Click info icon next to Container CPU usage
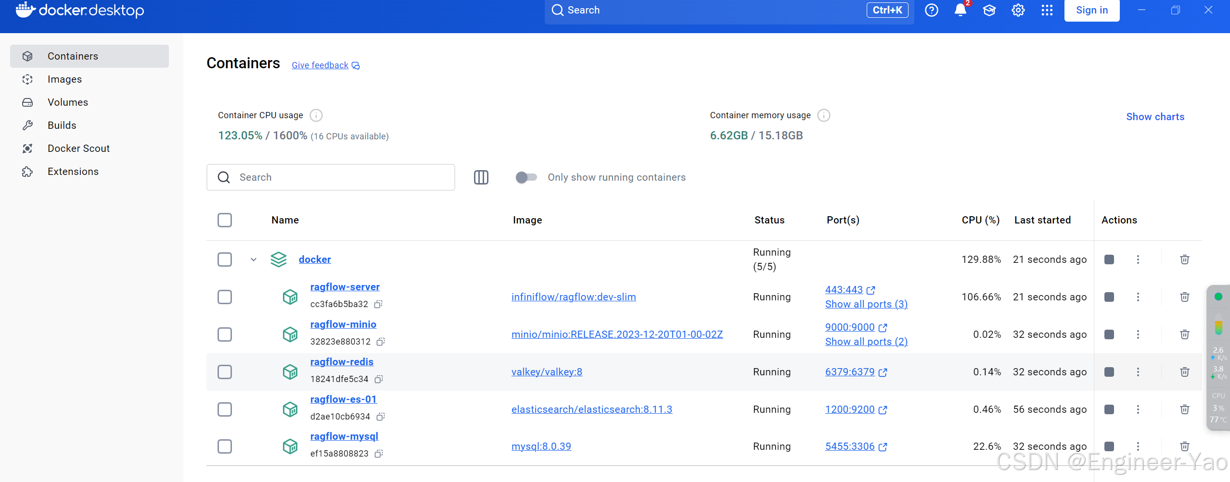This screenshot has width=1230, height=482. 316,115
